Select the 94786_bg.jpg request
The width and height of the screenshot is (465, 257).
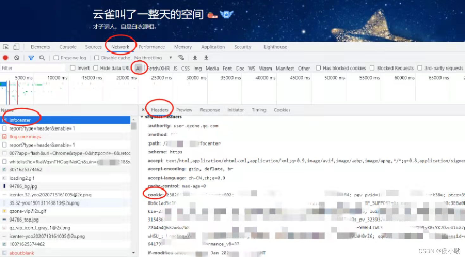coord(65,186)
